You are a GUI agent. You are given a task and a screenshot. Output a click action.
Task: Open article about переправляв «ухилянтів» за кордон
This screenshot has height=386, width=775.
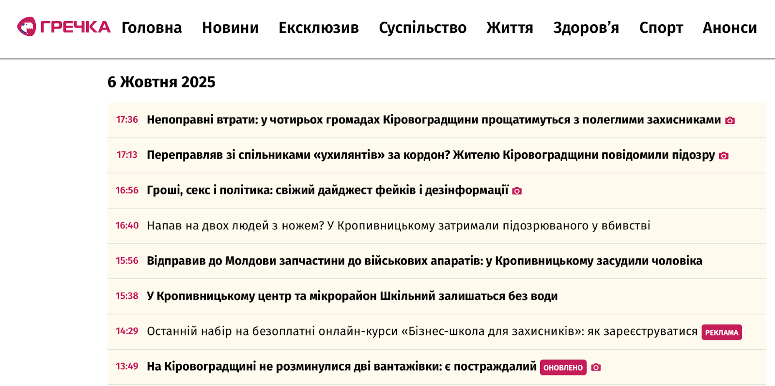pyautogui.click(x=431, y=155)
